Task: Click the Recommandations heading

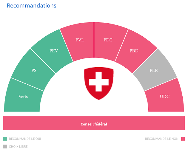Action: pyautogui.click(x=31, y=5)
